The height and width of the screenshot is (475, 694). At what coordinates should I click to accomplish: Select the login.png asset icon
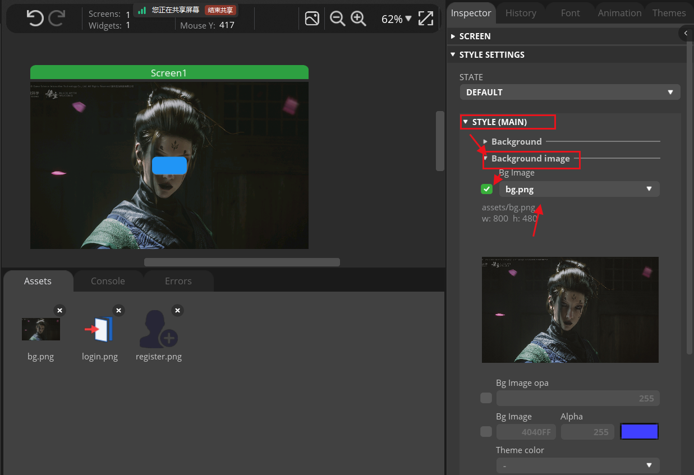pyautogui.click(x=99, y=329)
